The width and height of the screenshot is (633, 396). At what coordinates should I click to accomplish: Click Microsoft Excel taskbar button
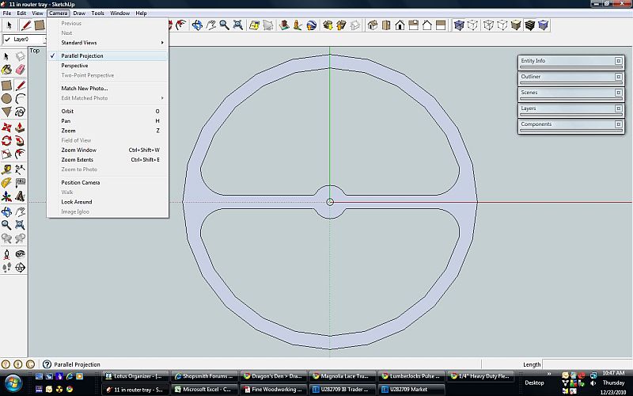(x=205, y=390)
